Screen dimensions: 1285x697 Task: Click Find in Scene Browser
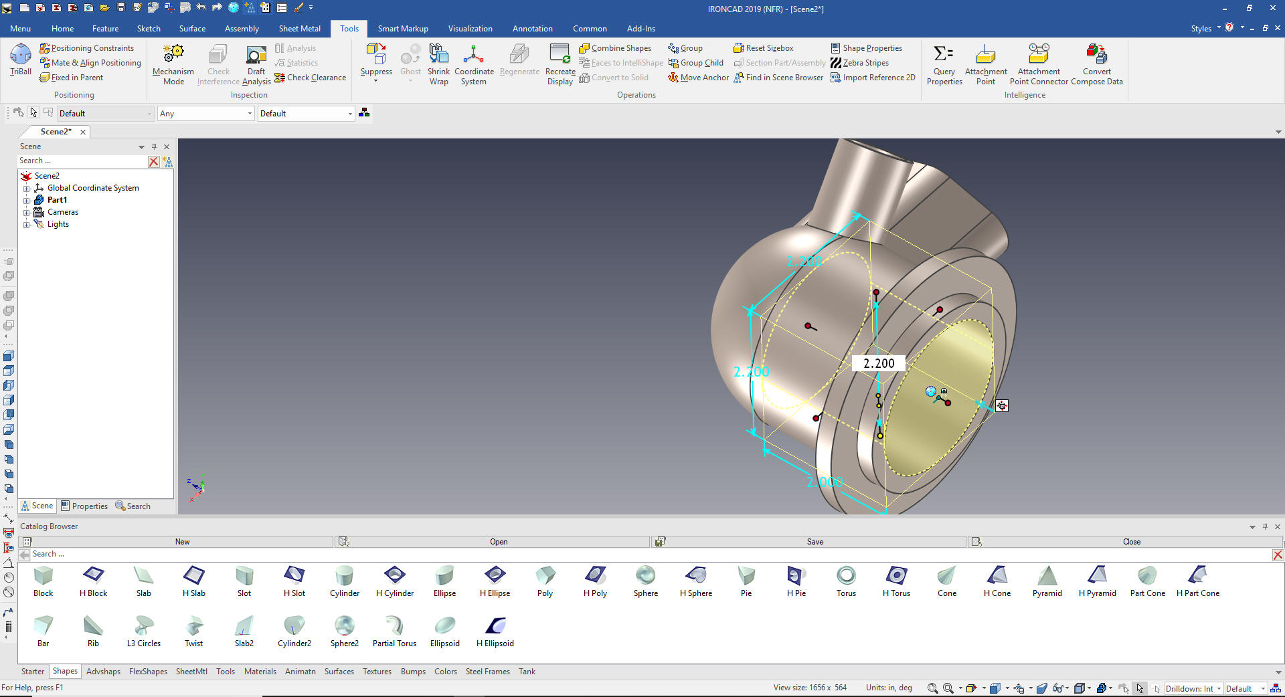coord(778,78)
